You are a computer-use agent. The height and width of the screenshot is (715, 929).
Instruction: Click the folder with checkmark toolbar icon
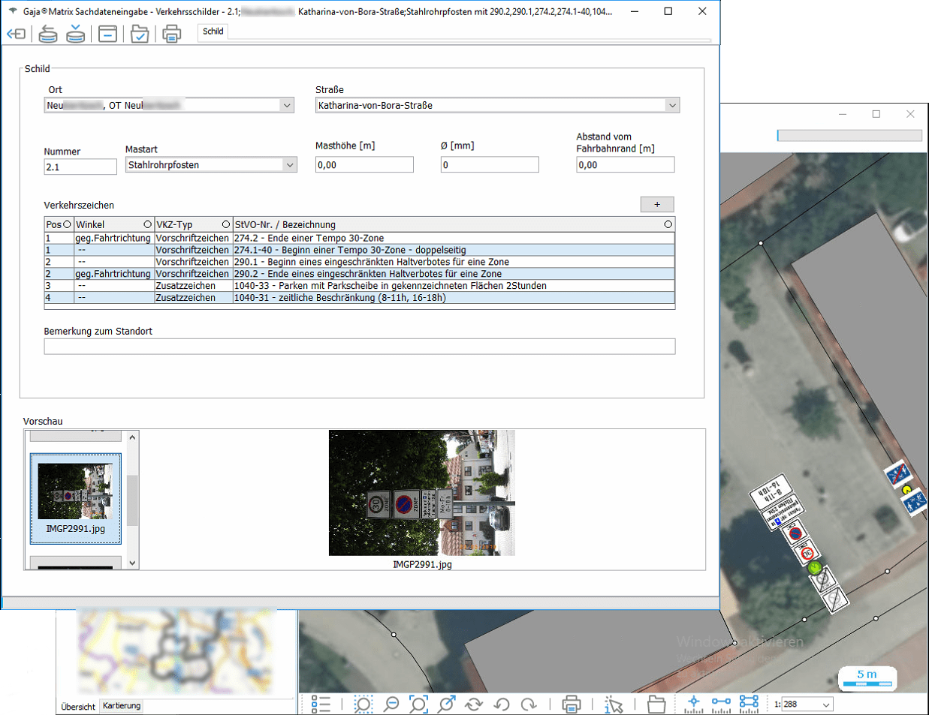[x=139, y=34]
